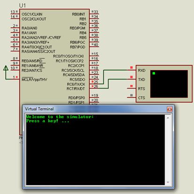This screenshot has height=194, width=194.
Task: Select pin 33 RB0/INT on U1
Action: (x=94, y=13)
